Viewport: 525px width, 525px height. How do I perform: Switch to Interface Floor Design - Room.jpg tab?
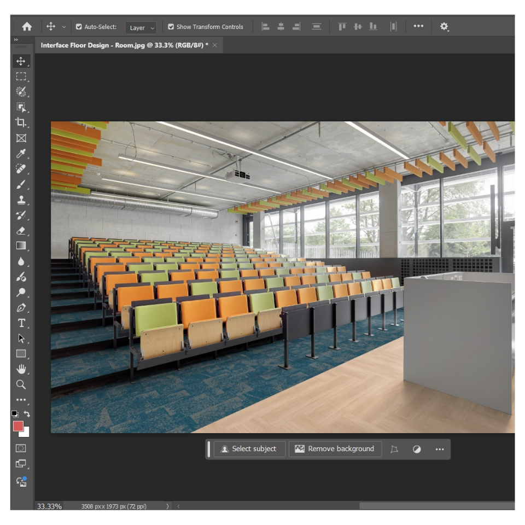pos(124,45)
